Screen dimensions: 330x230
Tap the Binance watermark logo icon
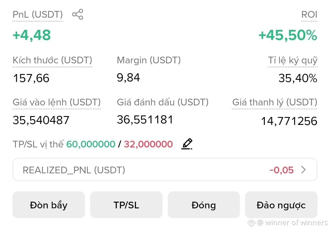coord(251,222)
